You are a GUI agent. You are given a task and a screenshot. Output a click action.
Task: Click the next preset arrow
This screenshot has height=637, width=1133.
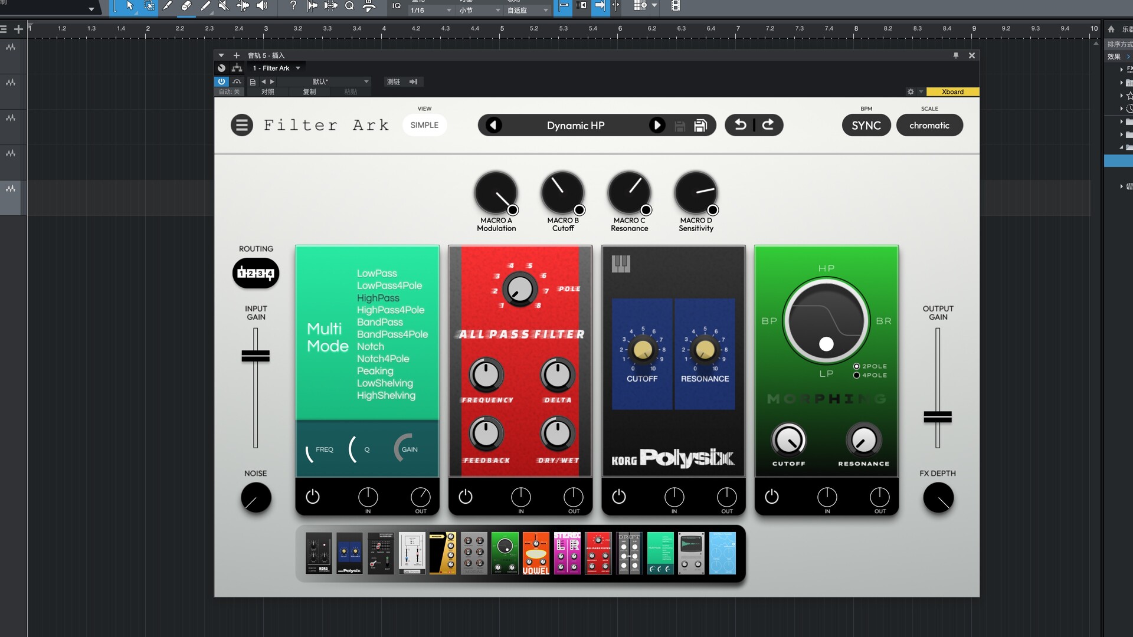click(656, 125)
